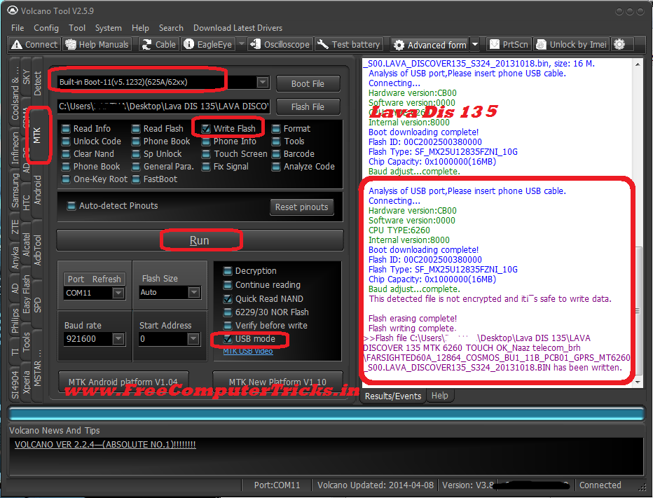Click Reset pinouts button
The height and width of the screenshot is (498, 653).
[x=302, y=207]
